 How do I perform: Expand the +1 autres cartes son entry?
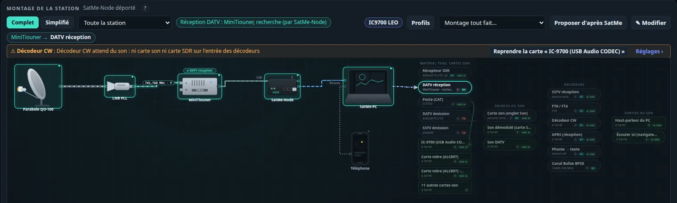pyautogui.click(x=445, y=187)
